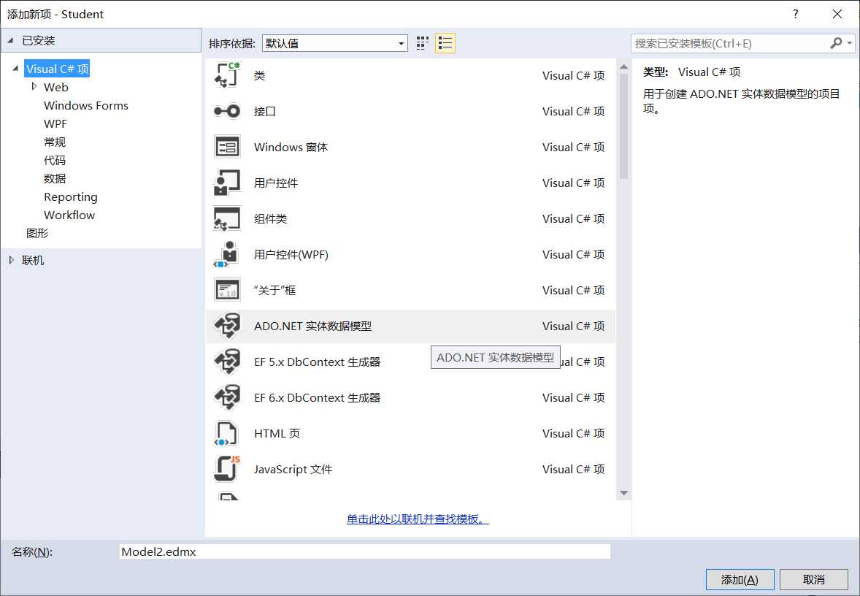Screen dimensions: 860x596
Task: Choose the JavaScript 文件 template icon
Action: (x=227, y=469)
